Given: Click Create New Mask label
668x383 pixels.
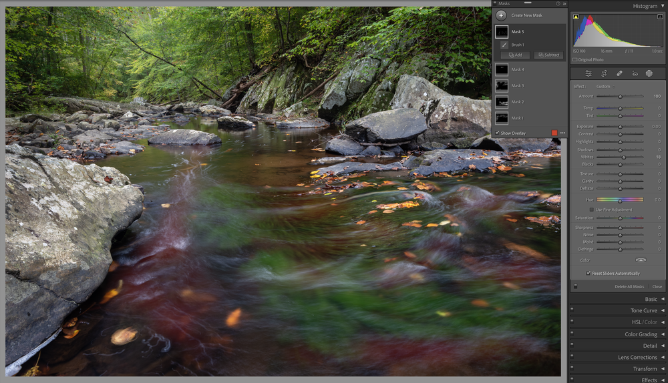Looking at the screenshot, I should [526, 15].
